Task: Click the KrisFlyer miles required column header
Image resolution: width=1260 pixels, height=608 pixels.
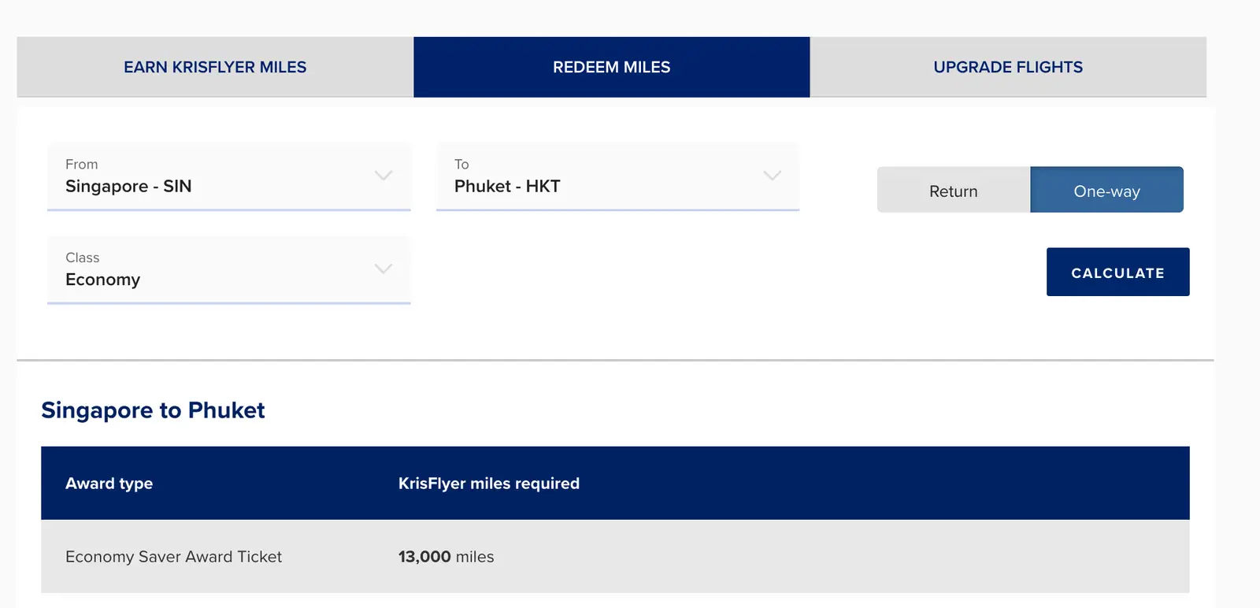Action: click(x=489, y=484)
